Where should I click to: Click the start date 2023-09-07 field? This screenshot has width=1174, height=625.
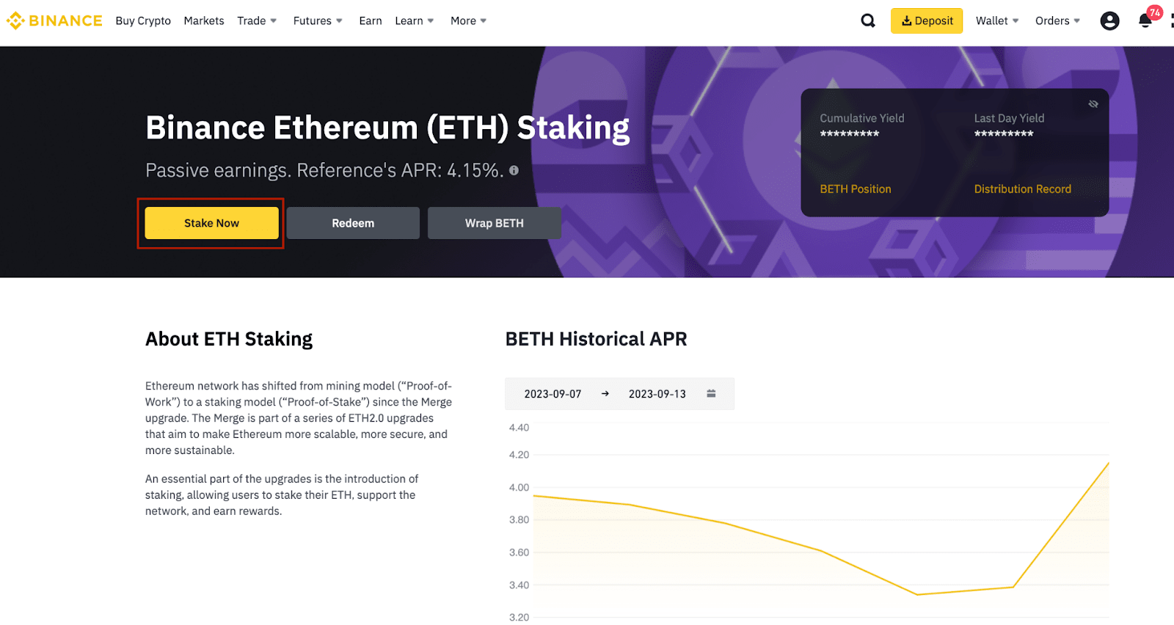coord(553,394)
